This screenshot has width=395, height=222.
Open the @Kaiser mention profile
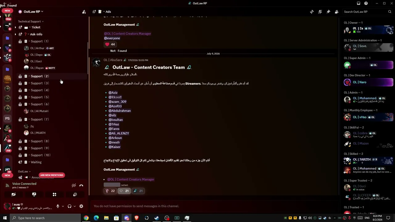pos(114,147)
